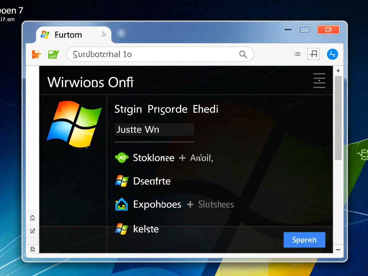Expand the plus sign after Expohboes
Screen dimensions: 368x276
(x=190, y=204)
